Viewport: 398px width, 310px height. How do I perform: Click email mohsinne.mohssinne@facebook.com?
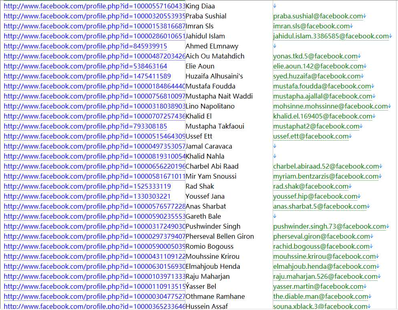(x=330, y=106)
